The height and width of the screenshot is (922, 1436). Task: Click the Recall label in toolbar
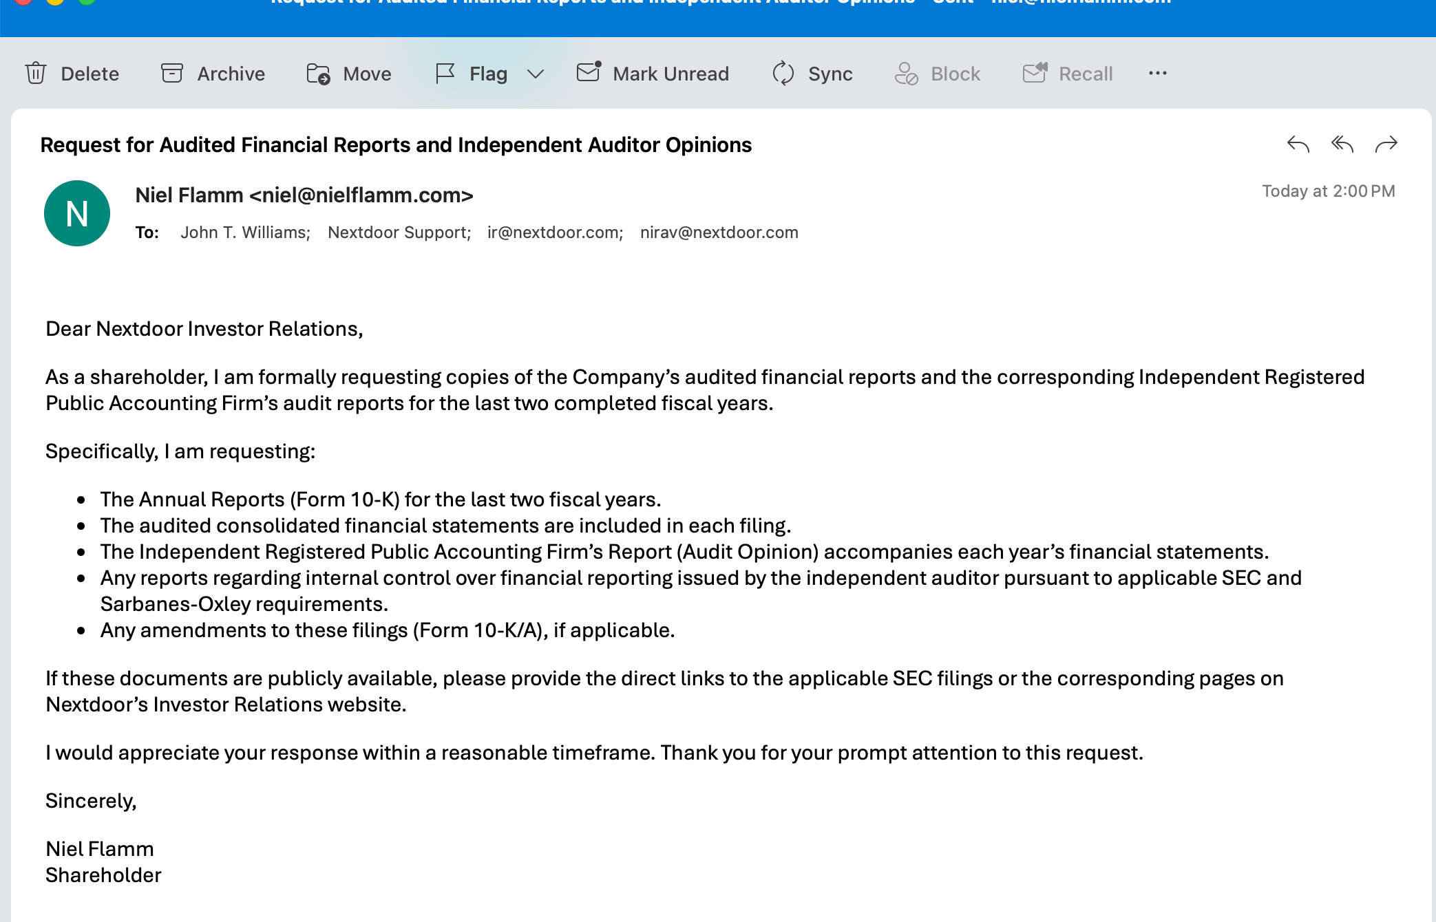pos(1086,74)
